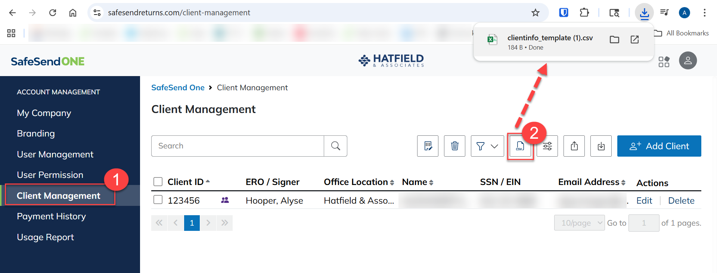Click the bulk edit form icon

428,146
